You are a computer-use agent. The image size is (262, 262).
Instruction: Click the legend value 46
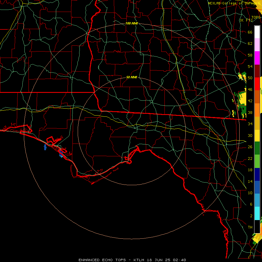coord(250,90)
